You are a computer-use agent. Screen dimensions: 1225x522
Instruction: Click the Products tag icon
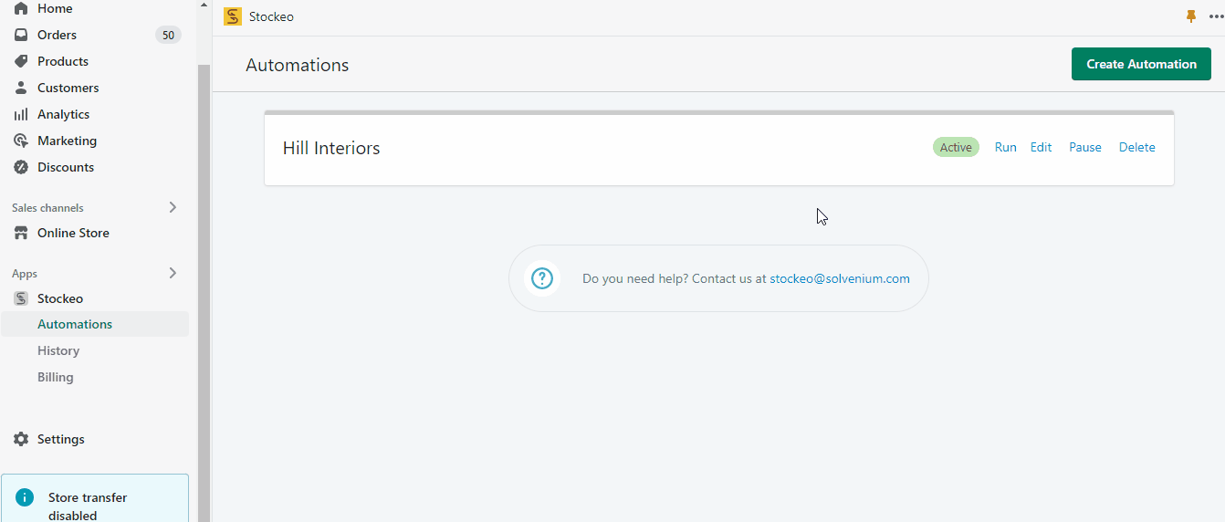point(21,61)
